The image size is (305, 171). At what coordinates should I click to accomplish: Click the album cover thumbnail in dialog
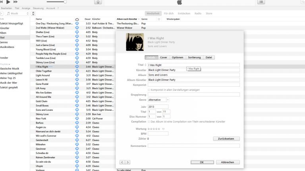pos(135,42)
